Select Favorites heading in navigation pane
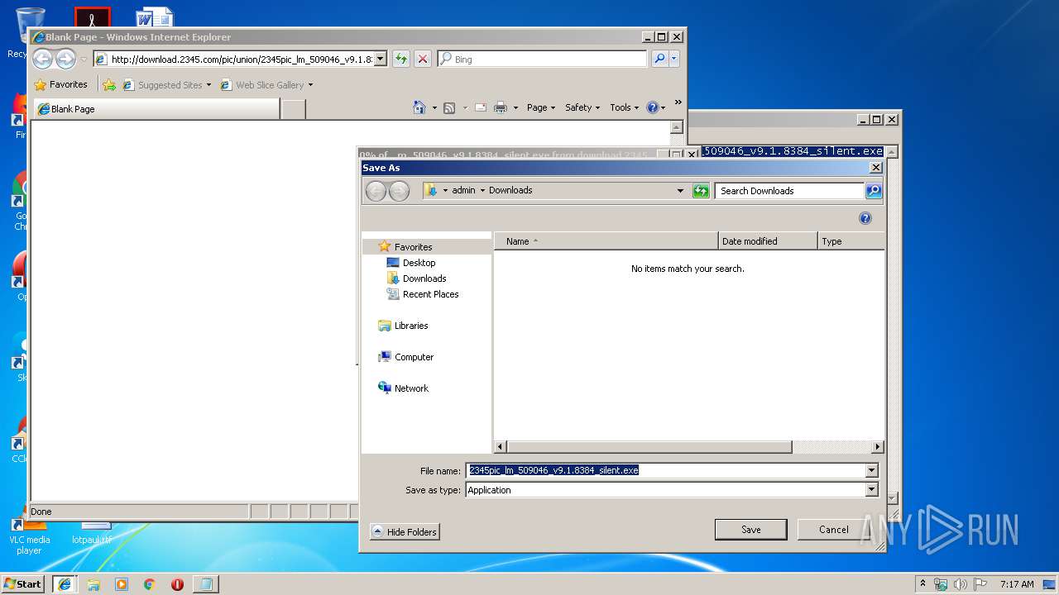The image size is (1059, 595). click(413, 247)
